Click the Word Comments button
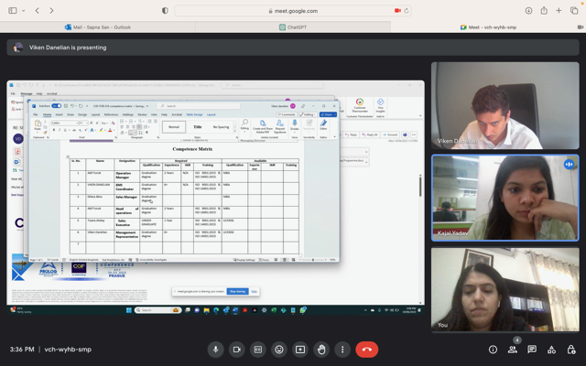586x366 pixels. 287,114
